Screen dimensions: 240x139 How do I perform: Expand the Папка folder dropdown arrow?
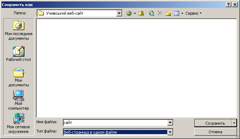coord(119,13)
